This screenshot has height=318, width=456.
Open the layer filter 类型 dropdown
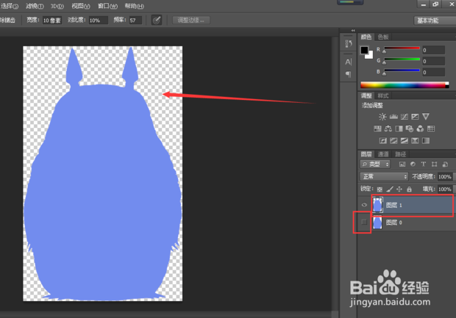(x=375, y=165)
